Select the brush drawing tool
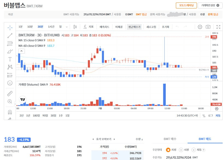 pyautogui.click(x=10, y=51)
